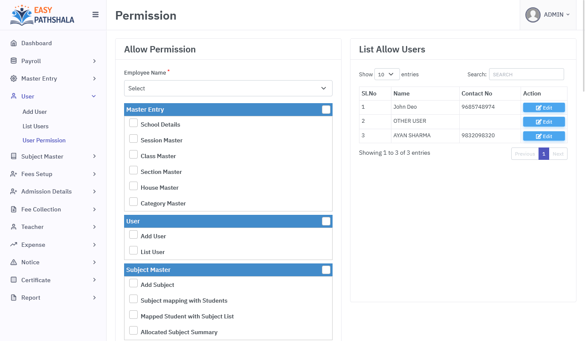Click the Payroll database icon
Viewport: 585px width, 341px height.
[x=14, y=61]
